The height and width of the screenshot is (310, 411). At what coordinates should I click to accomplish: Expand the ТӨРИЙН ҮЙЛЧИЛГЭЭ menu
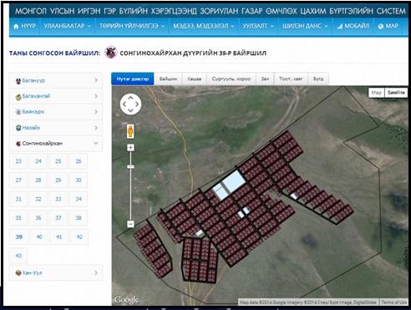click(132, 26)
